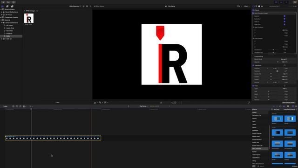The width and height of the screenshot is (298, 168).
Task: Collapse the PNG Image group in the browser
Action: [24, 11]
